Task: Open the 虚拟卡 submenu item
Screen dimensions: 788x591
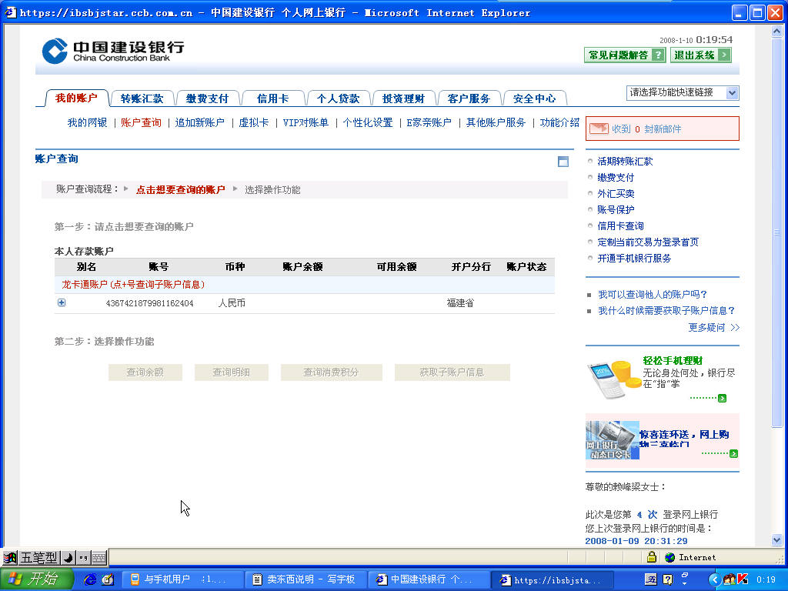Action: 253,122
